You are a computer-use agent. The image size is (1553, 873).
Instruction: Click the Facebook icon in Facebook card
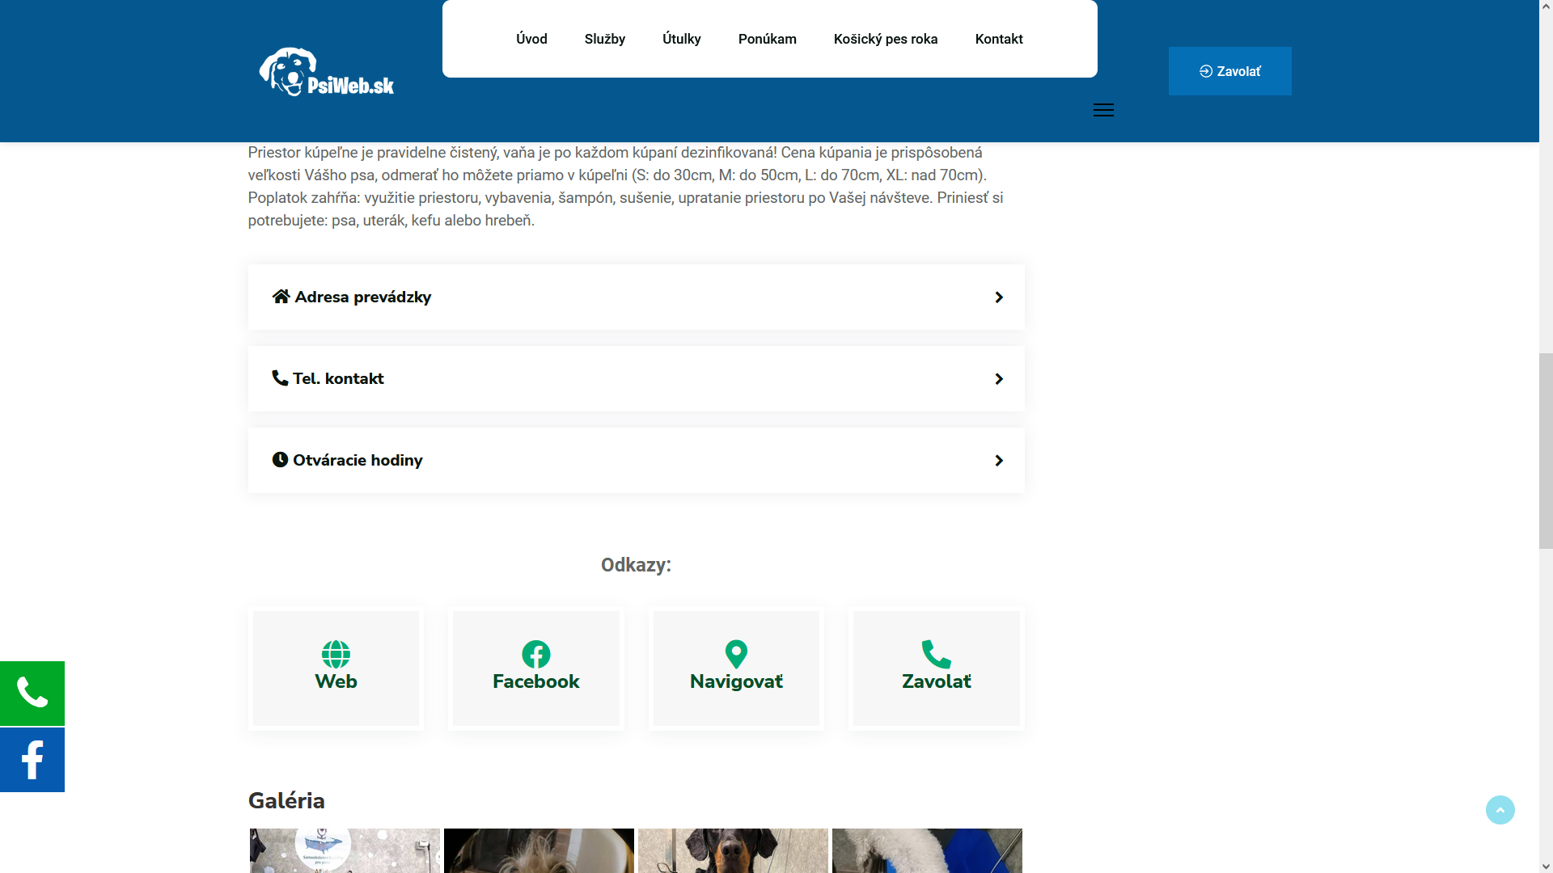point(536,654)
